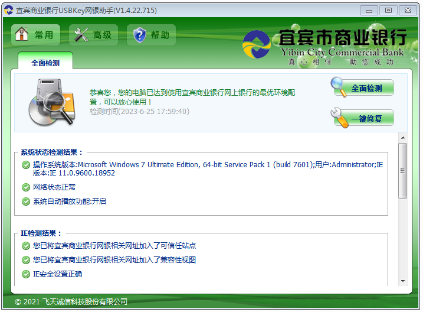Click the house icon on 常用
Image resolution: width=423 pixels, height=312 pixels.
(22, 35)
